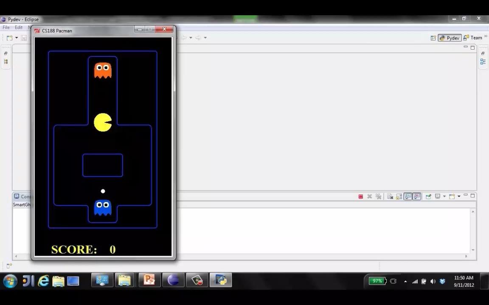Click the white food pellet
489x305 pixels.
coord(103,191)
